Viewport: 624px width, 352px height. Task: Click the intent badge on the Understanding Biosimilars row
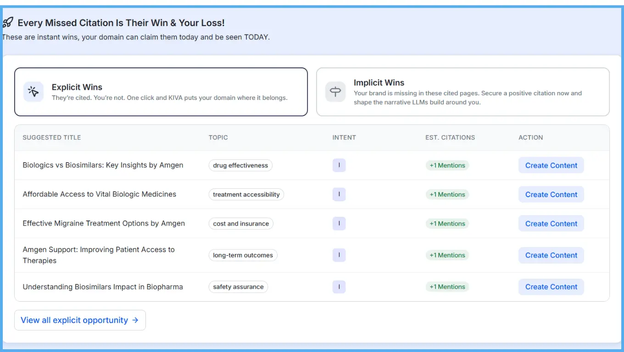point(339,286)
